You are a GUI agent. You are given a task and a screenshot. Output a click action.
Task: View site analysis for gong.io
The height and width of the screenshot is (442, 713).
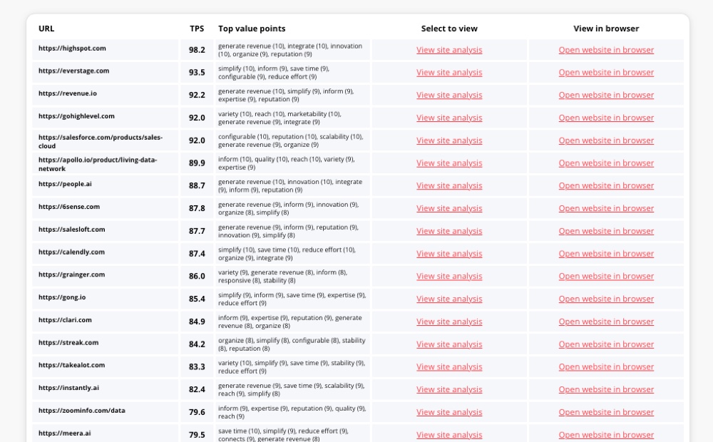click(x=449, y=299)
